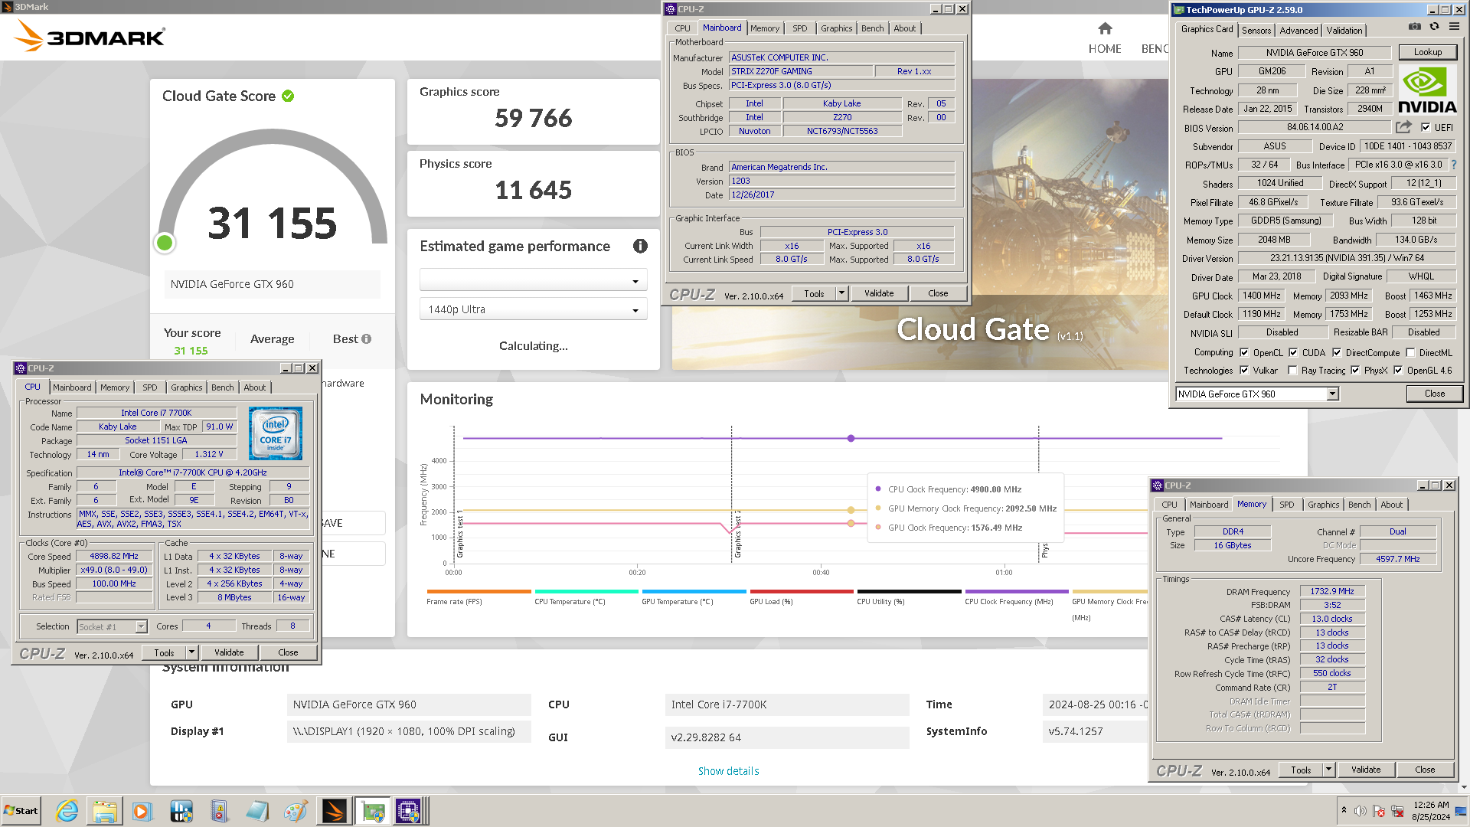
Task: Switch to the GPU-Z taskbar button
Action: pos(373,811)
